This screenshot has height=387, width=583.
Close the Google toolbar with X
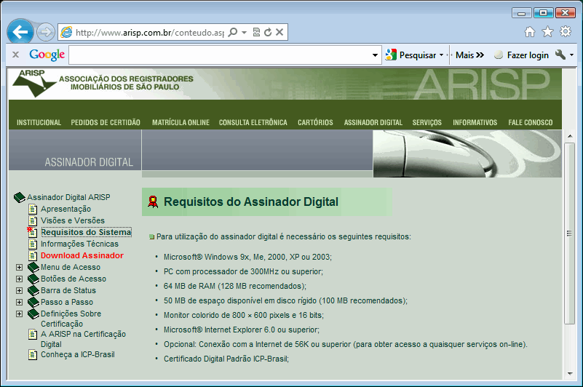(x=15, y=55)
